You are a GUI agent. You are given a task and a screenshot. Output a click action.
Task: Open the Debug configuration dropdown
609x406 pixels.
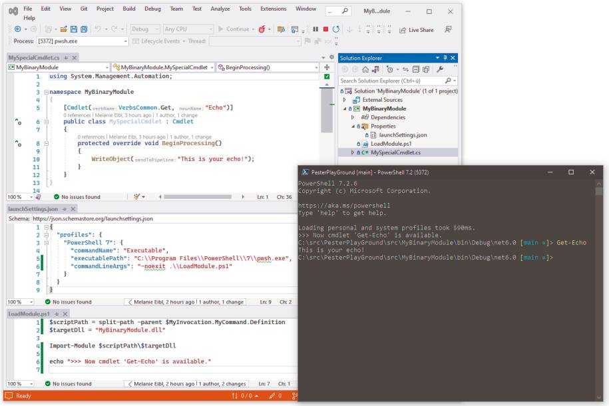(x=145, y=29)
